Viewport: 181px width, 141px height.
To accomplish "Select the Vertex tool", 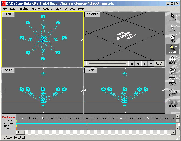I will coord(172,28).
